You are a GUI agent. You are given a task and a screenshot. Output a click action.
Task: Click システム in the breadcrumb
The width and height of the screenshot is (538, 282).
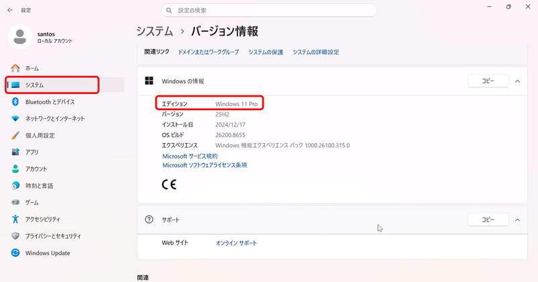click(155, 31)
